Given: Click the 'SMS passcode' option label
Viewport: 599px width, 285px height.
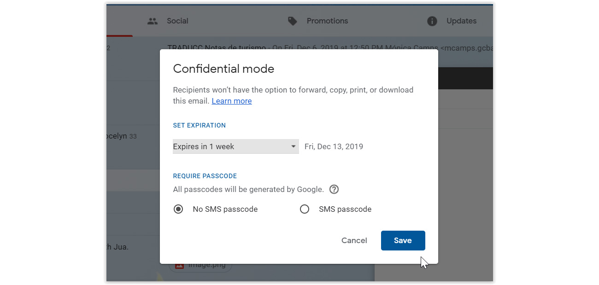Looking at the screenshot, I should point(345,209).
